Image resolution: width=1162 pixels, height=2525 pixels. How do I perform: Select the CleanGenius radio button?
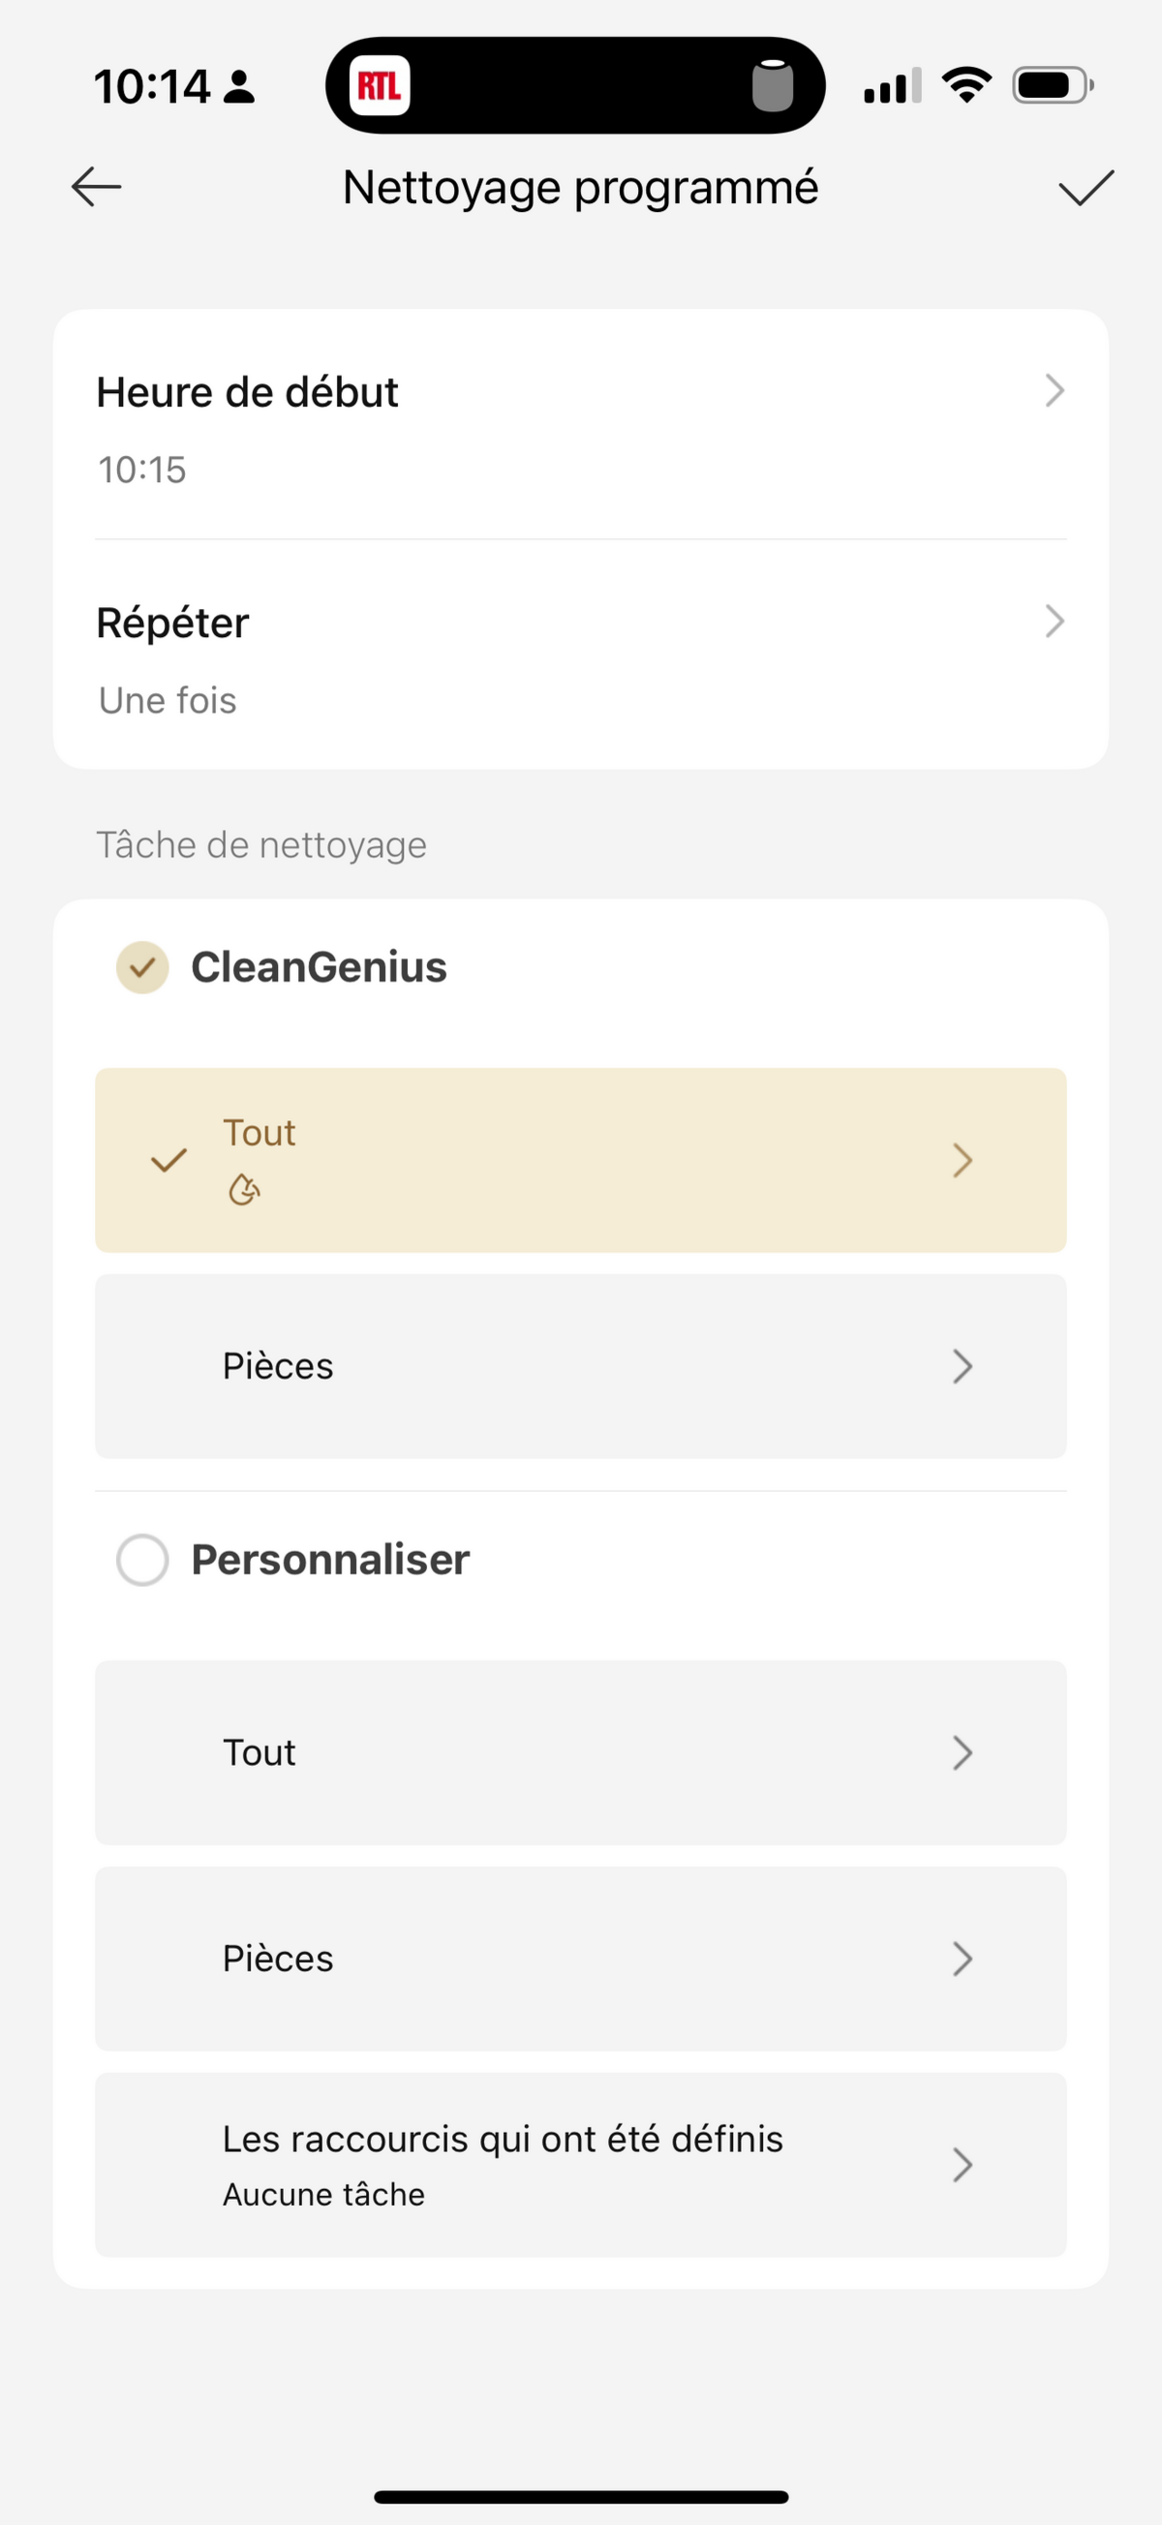pos(142,967)
